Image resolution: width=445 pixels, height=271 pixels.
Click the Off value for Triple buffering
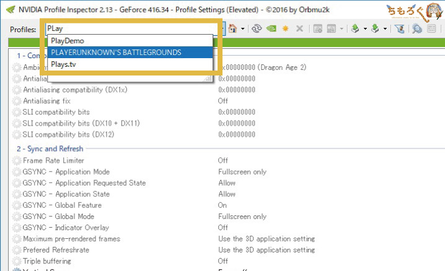[x=223, y=261]
